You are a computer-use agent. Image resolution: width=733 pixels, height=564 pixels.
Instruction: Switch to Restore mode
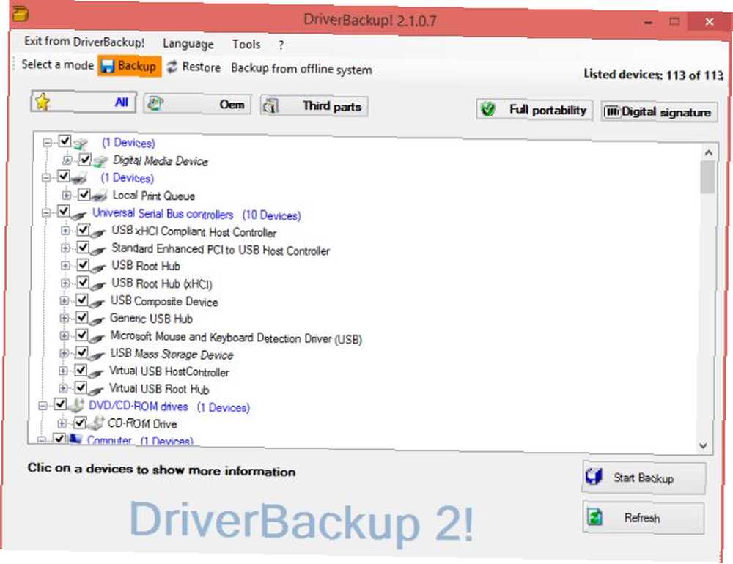pyautogui.click(x=194, y=67)
